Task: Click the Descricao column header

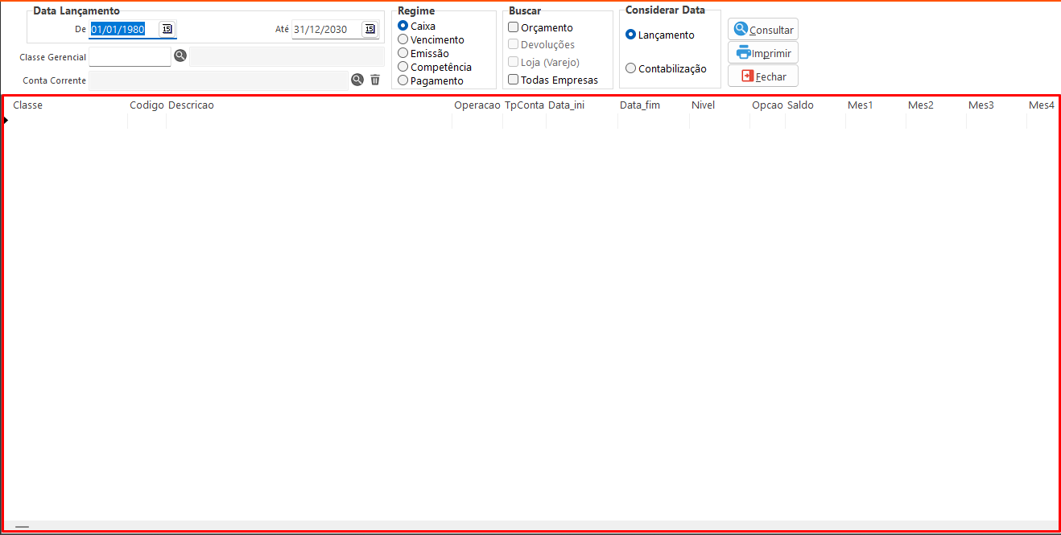Action: pyautogui.click(x=191, y=105)
